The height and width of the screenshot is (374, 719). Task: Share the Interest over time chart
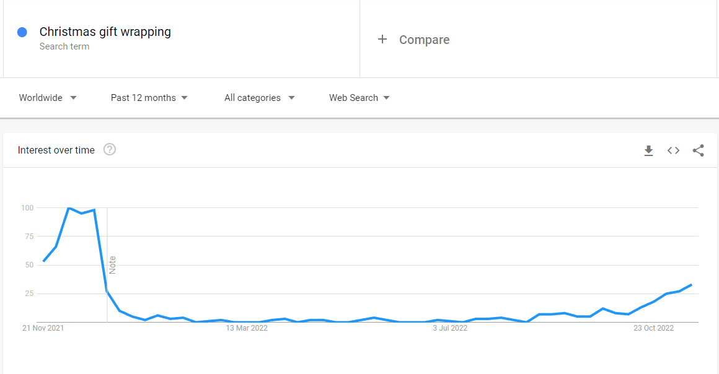pyautogui.click(x=698, y=150)
